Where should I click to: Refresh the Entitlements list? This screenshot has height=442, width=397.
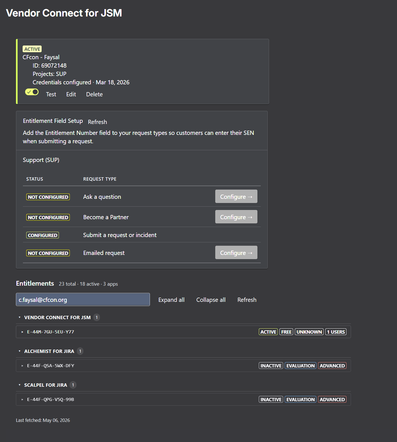(247, 300)
